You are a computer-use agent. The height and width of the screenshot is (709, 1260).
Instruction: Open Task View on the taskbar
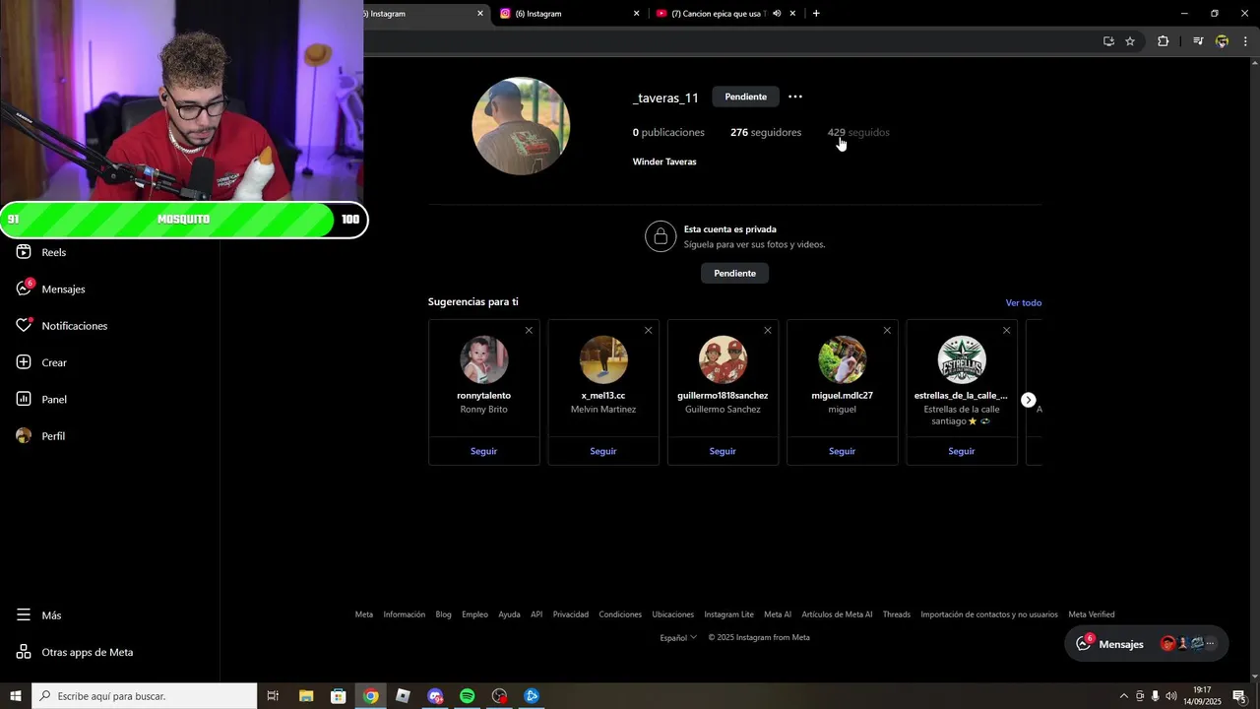coord(274,696)
